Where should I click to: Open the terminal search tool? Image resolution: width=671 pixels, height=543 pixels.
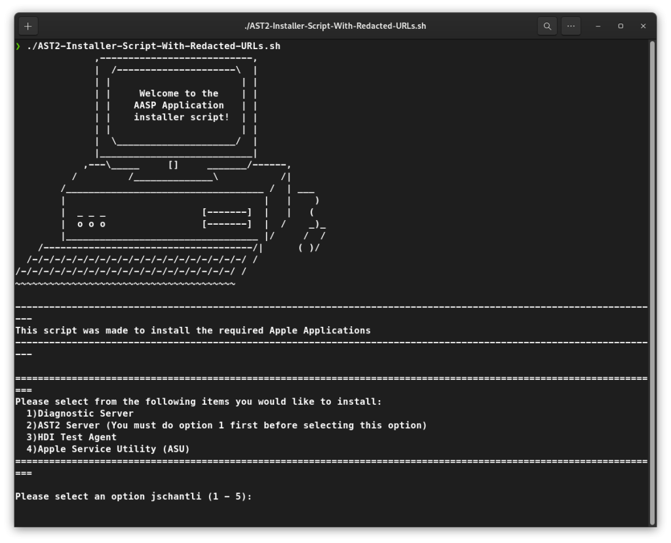547,26
